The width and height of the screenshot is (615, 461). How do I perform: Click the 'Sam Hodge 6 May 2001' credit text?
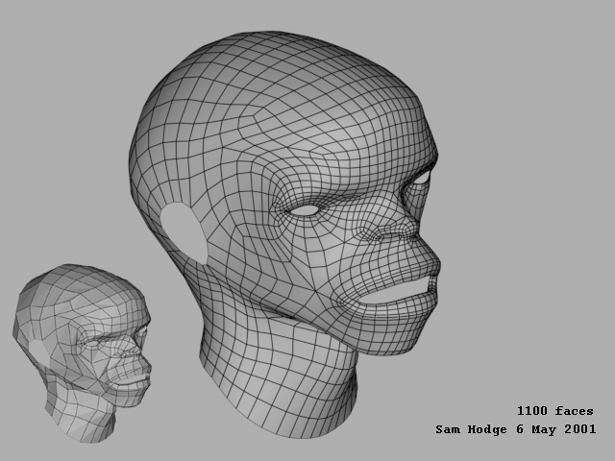tap(516, 429)
